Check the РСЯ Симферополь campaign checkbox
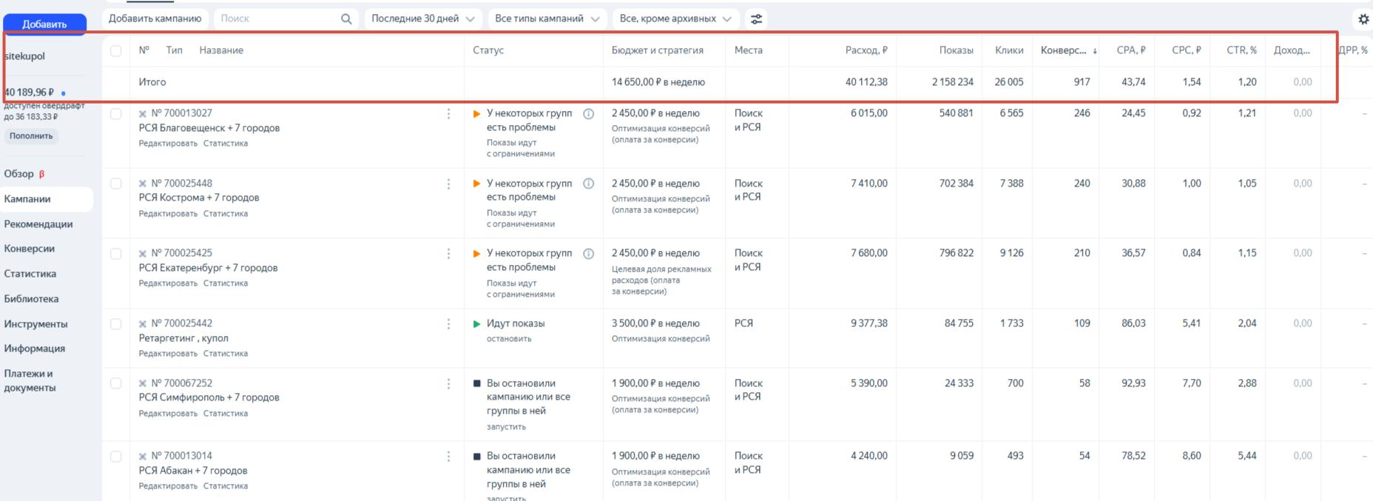 116,383
